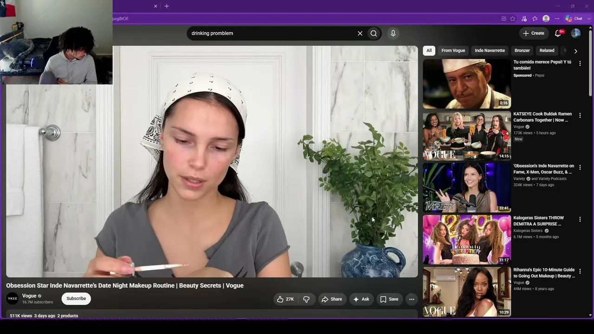594x334 pixels.
Task: Open options for the Variety video
Action: click(x=580, y=167)
